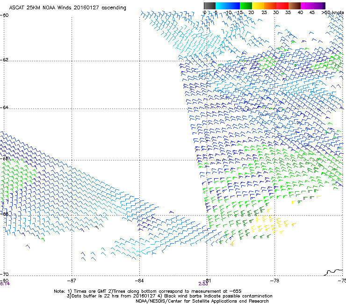Click the purple '6:14' time stamp
Viewport: 346px width, 304px height.
(5, 284)
